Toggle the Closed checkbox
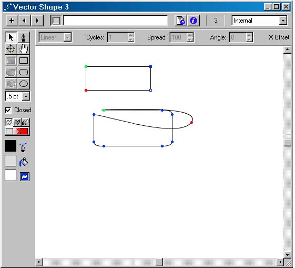Screen dimensions: 295x268 8,110
